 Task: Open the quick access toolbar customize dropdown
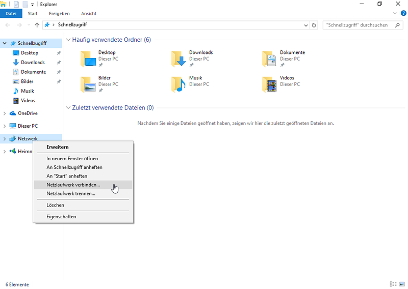pos(32,5)
